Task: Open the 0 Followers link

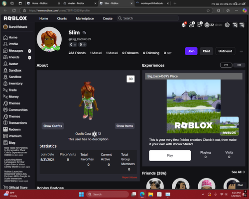Action: coord(130,53)
